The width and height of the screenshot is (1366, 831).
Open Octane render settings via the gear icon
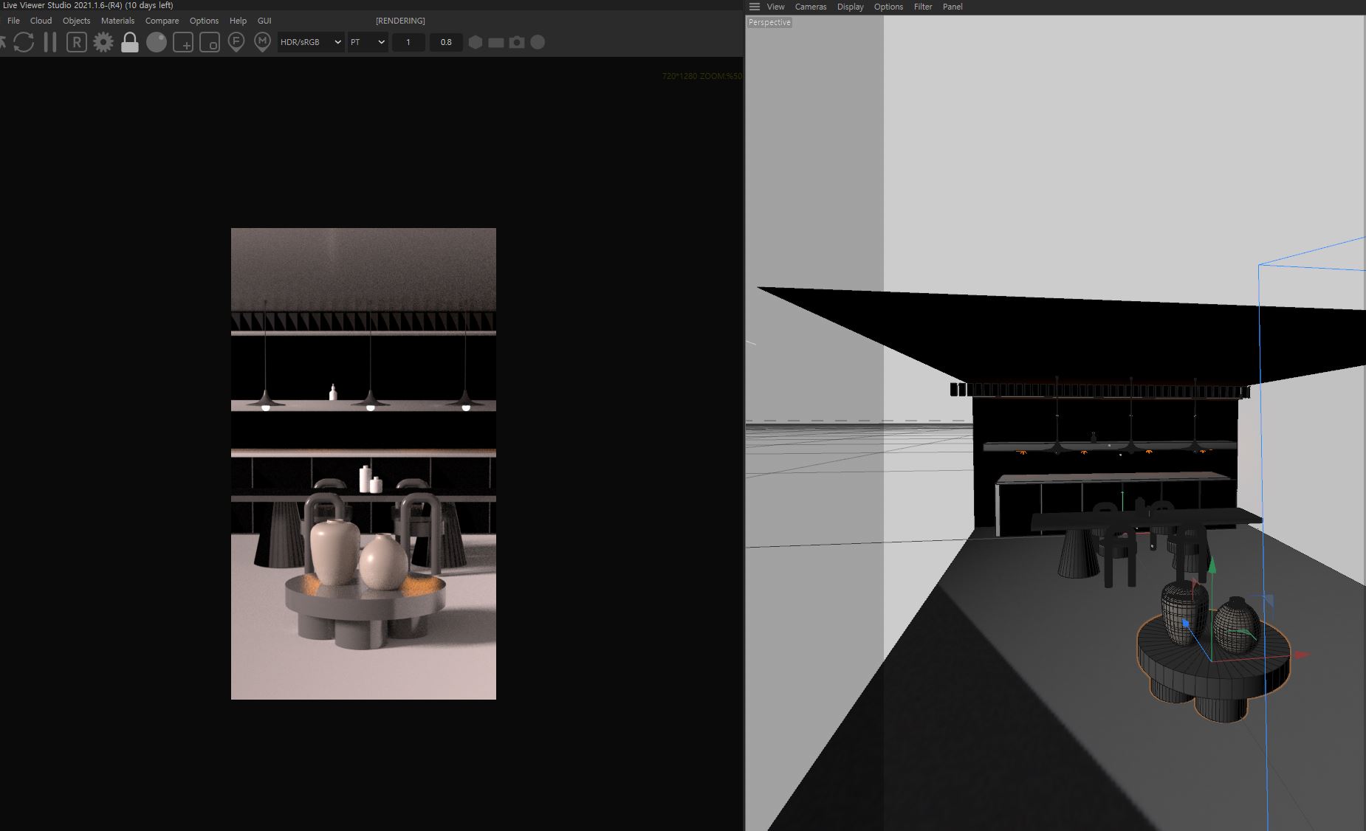(x=103, y=42)
